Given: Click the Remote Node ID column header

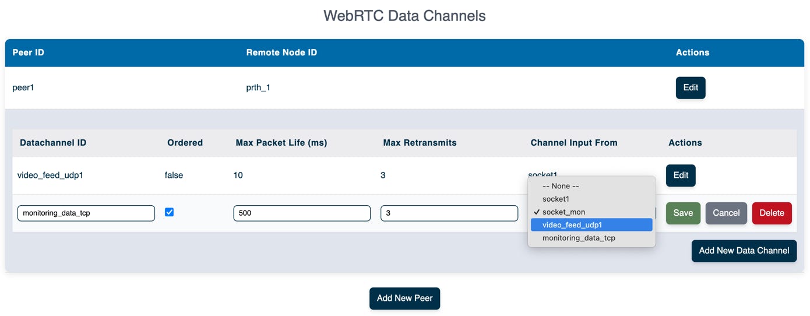Looking at the screenshot, I should coord(281,52).
